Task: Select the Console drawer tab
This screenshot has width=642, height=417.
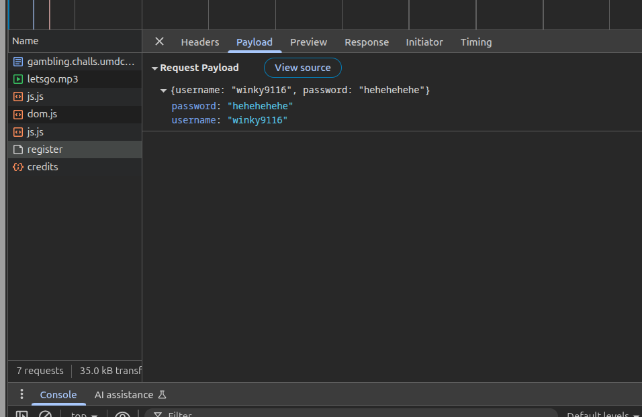Action: coord(58,395)
